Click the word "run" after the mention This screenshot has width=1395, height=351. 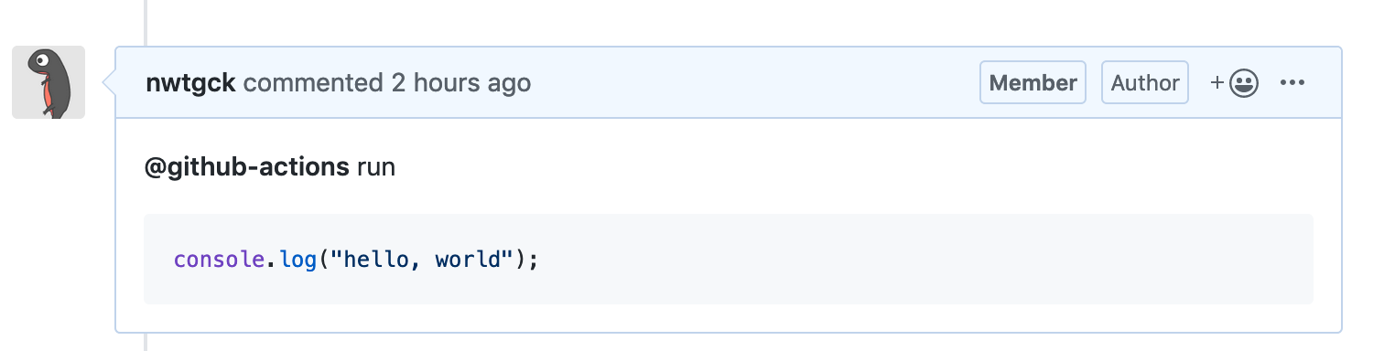coord(376,168)
